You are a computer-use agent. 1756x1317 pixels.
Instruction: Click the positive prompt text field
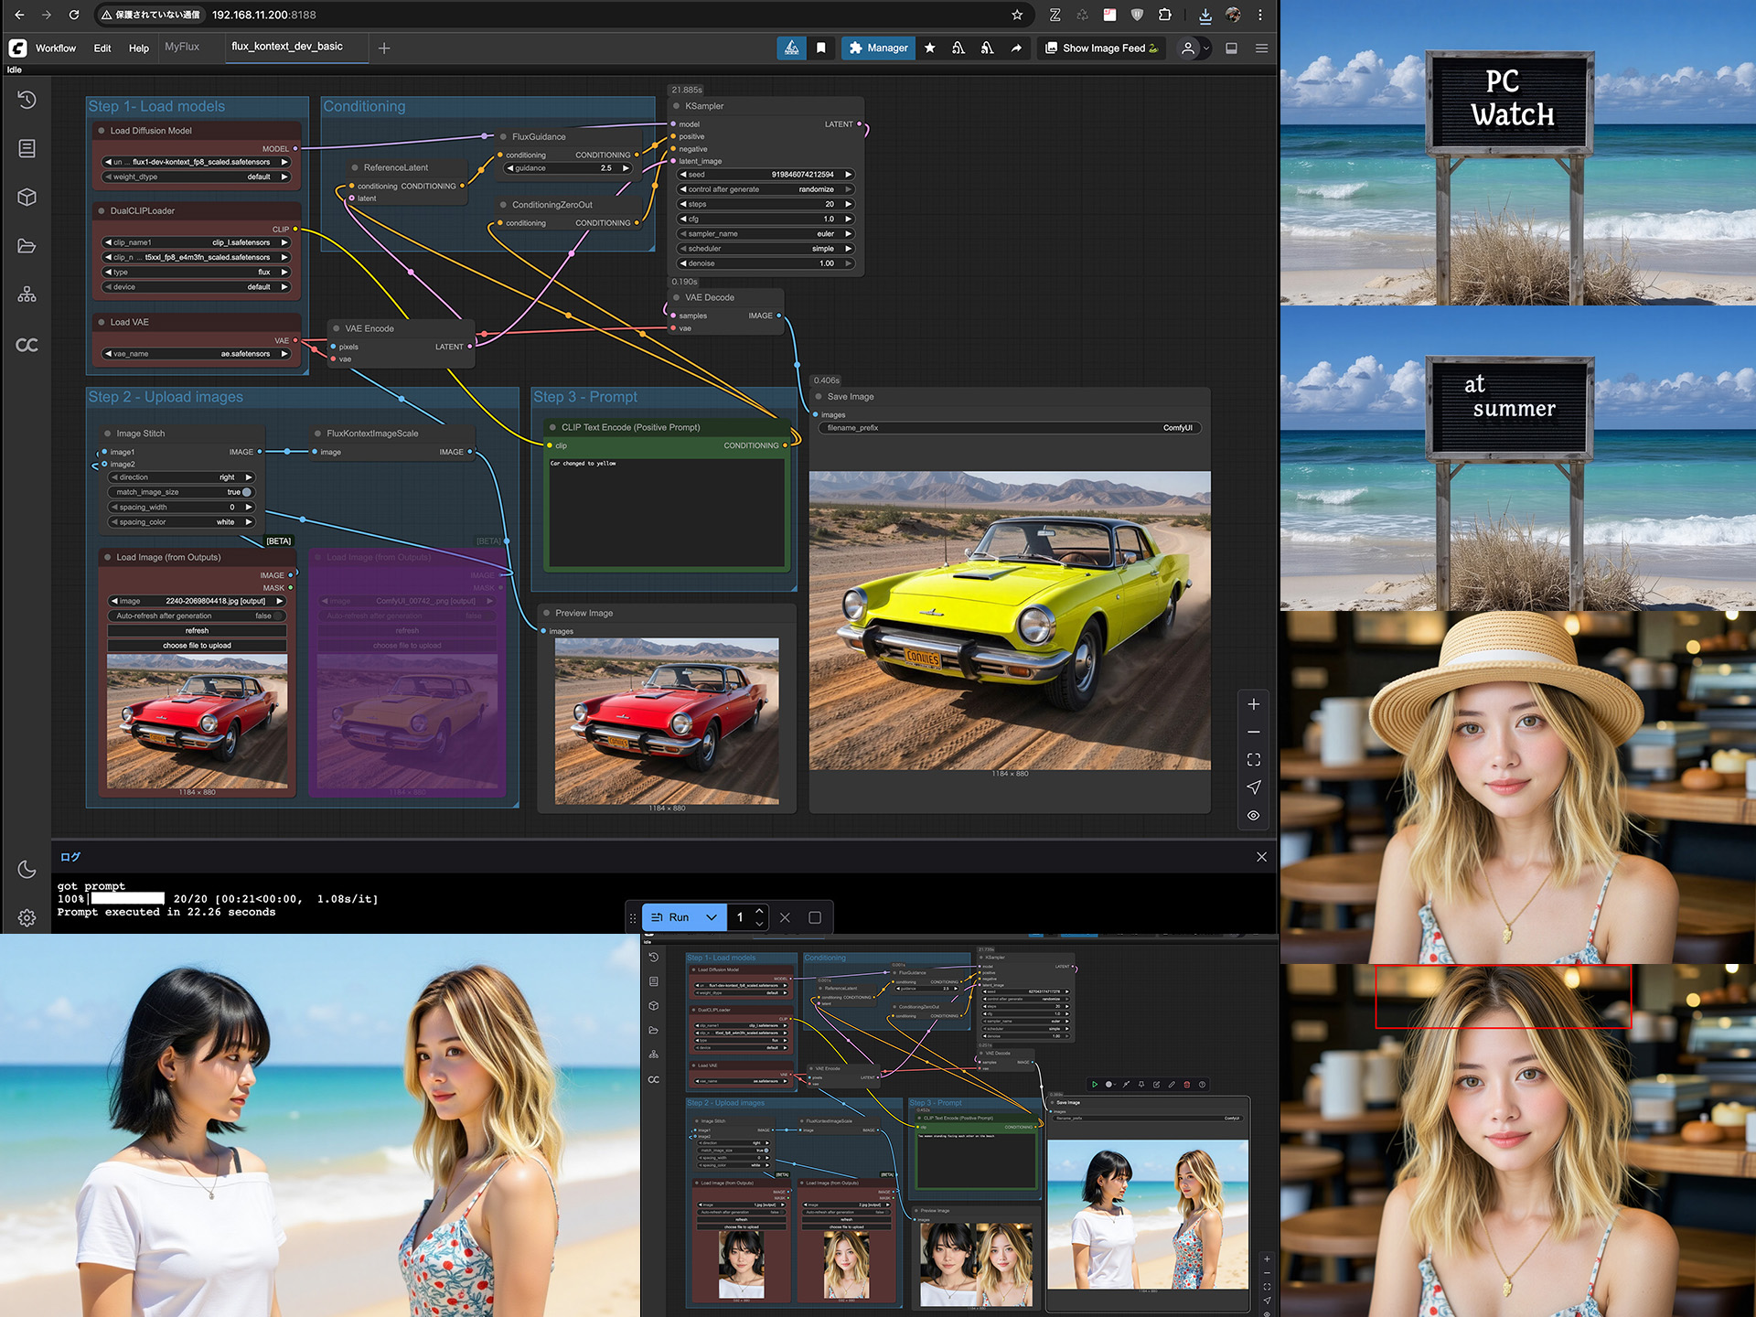click(x=667, y=512)
